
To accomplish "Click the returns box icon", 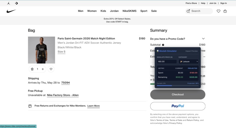I will [x=30, y=106].
